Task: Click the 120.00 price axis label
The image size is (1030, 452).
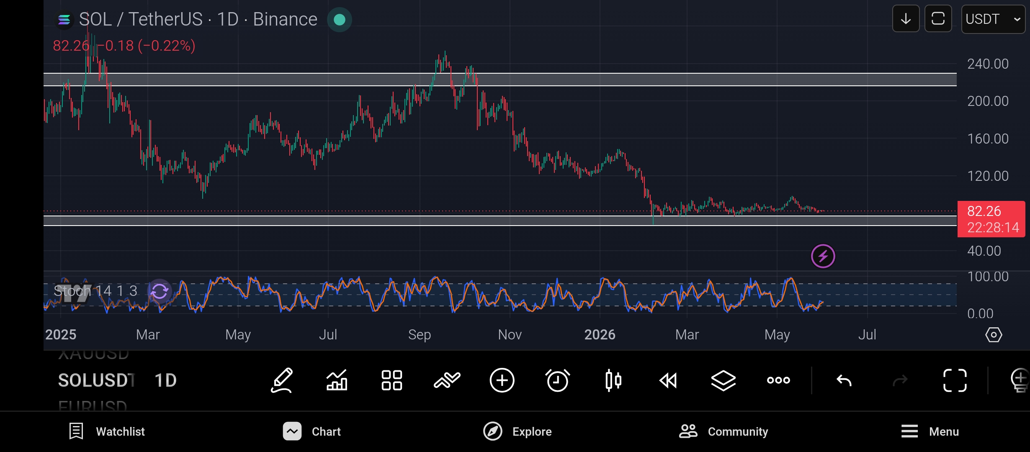Action: point(988,176)
